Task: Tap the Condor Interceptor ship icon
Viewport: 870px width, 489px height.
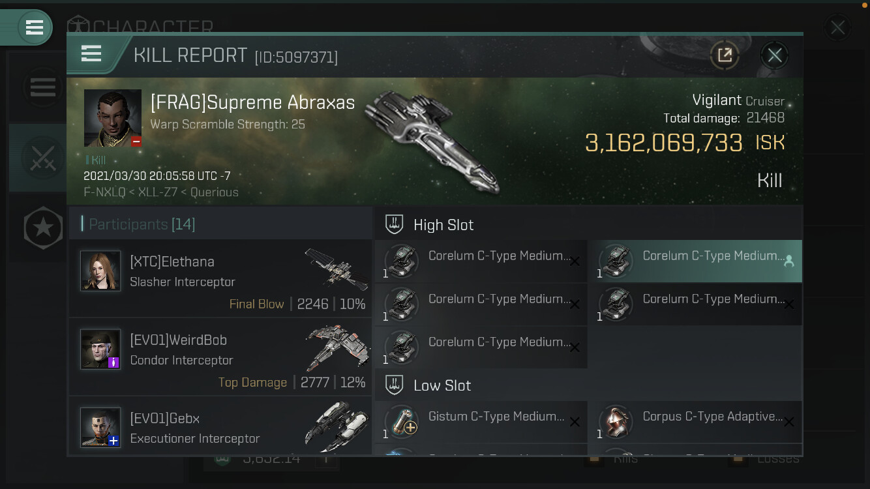Action: pyautogui.click(x=337, y=347)
